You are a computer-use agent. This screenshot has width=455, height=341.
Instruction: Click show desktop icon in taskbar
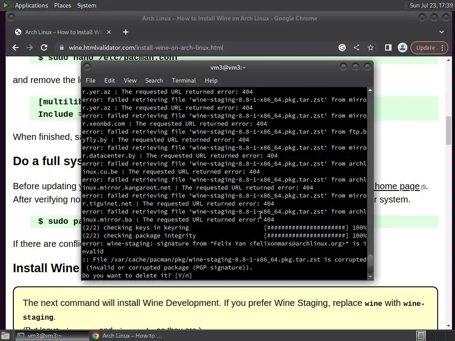[x=5, y=336]
